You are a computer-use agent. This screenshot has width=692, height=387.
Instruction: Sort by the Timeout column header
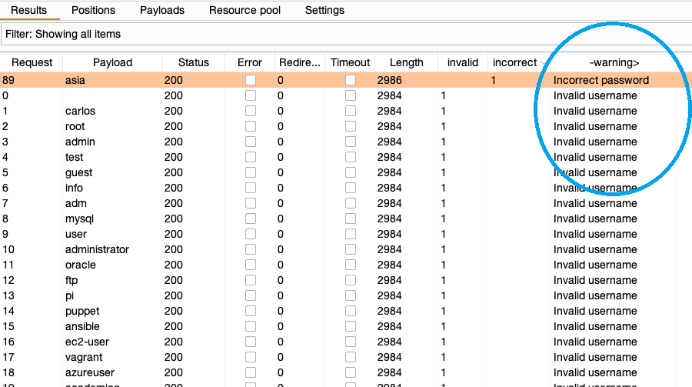point(350,62)
